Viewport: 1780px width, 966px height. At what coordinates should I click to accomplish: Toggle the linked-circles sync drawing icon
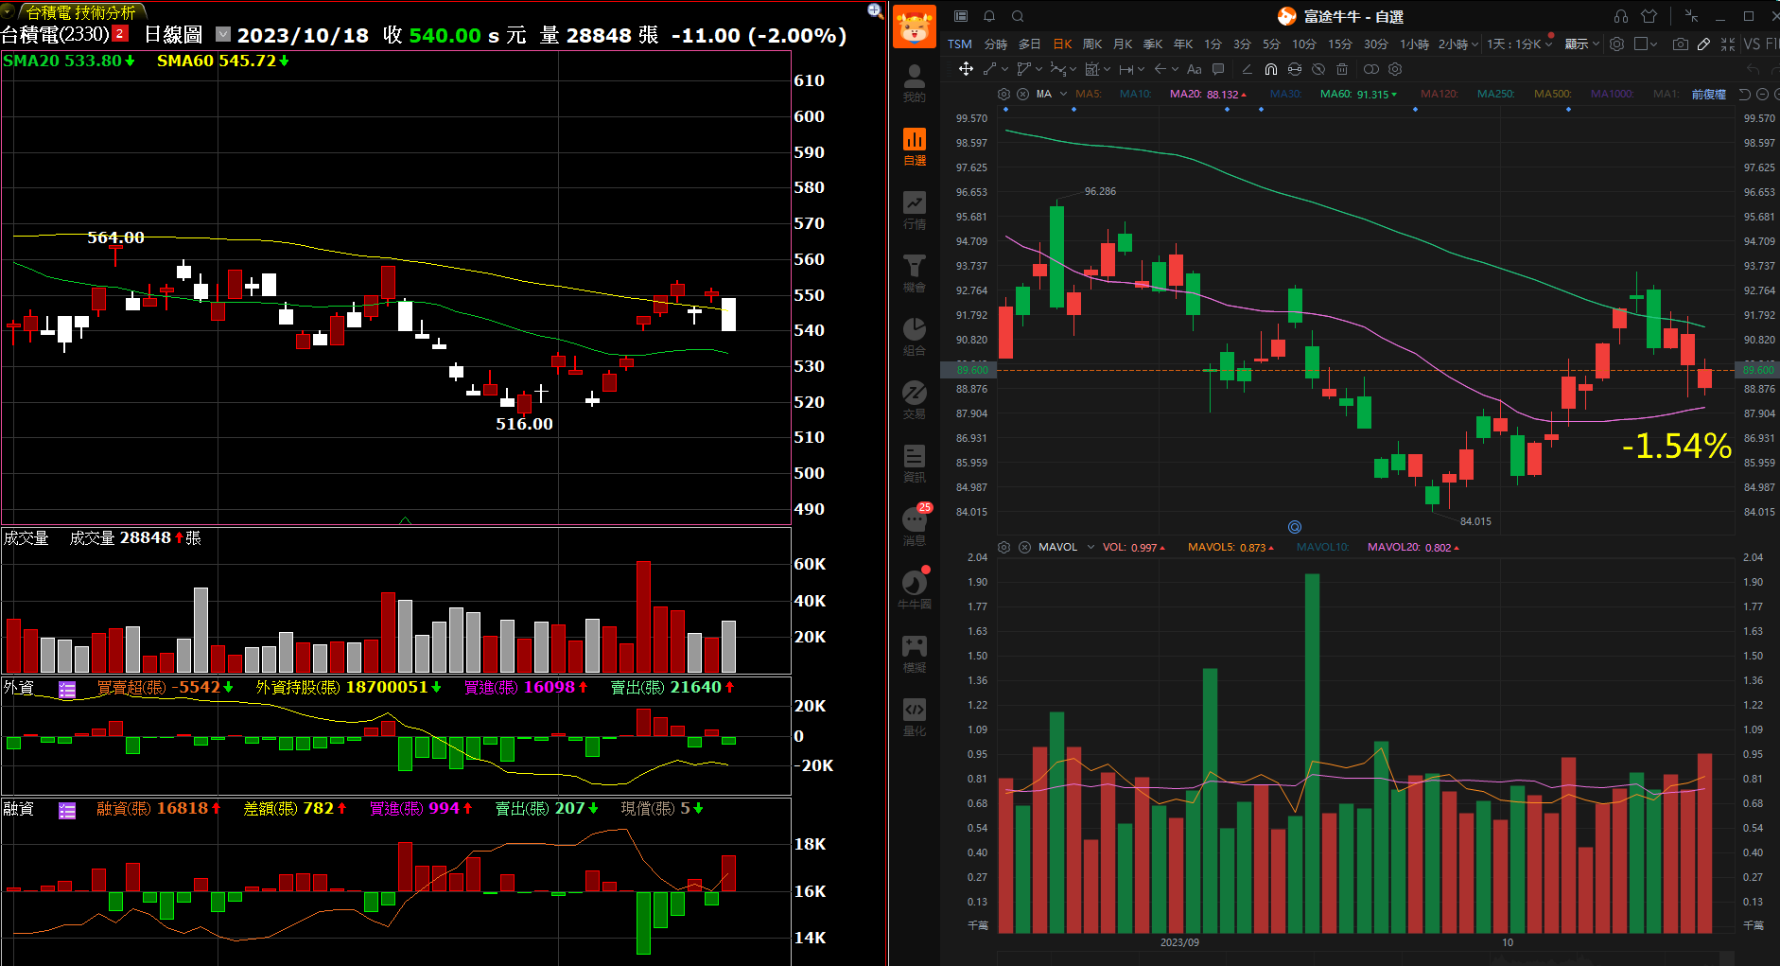1370,69
